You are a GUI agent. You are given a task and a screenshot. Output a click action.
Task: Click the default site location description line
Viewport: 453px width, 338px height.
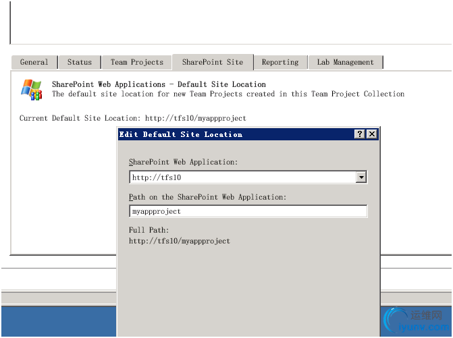228,94
